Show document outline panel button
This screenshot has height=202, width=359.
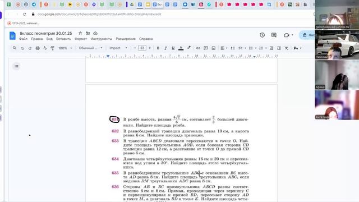(16, 66)
